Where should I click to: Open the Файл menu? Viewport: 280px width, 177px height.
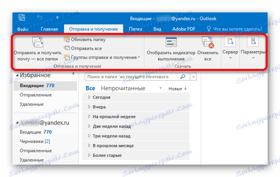point(23,29)
